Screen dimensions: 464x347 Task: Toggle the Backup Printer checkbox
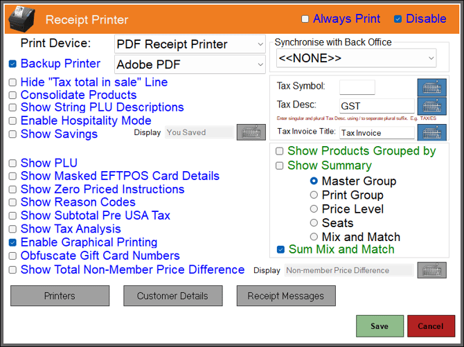(x=12, y=64)
